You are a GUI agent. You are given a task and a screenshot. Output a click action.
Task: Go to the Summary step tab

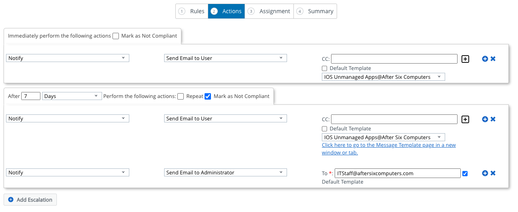315,11
